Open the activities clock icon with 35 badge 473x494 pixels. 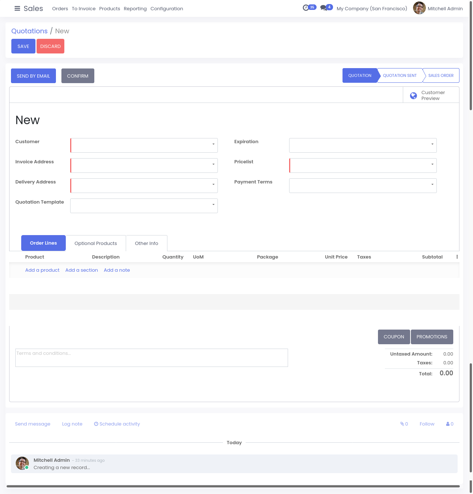[309, 7]
